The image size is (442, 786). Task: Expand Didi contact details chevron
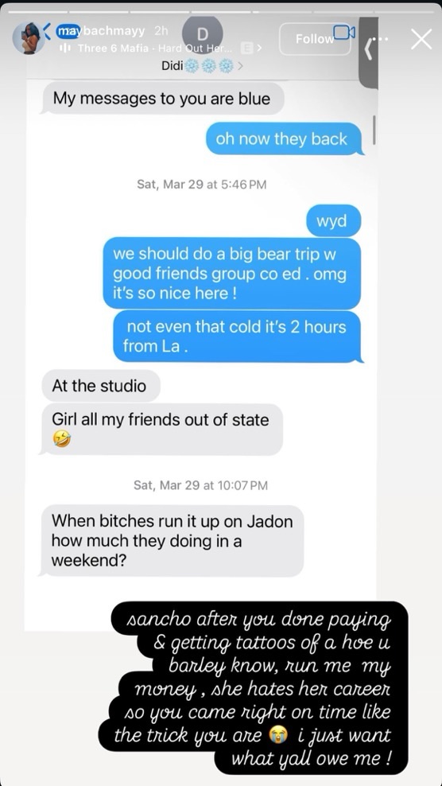[241, 66]
